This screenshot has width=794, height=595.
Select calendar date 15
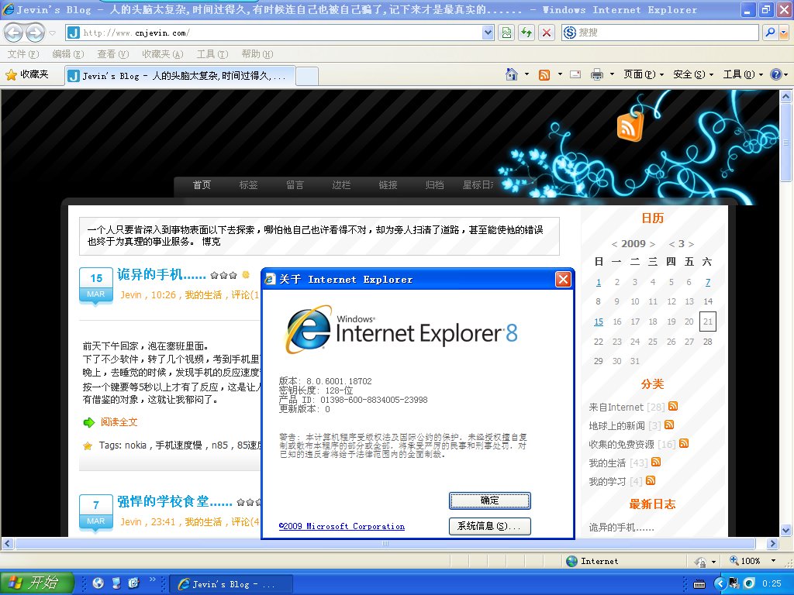click(599, 322)
